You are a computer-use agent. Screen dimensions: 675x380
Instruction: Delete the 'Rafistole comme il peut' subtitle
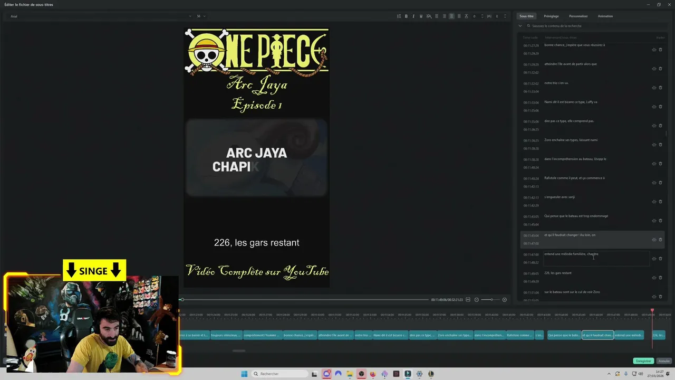pyautogui.click(x=660, y=183)
